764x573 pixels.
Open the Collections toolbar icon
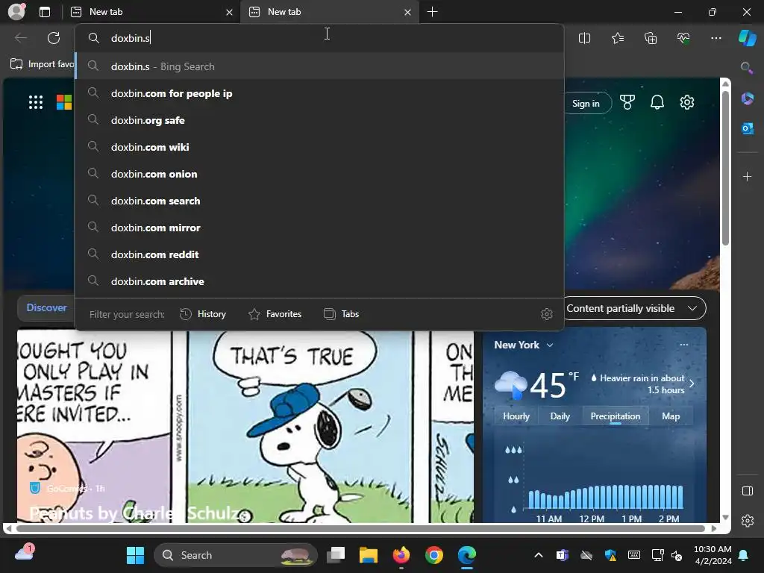651,38
